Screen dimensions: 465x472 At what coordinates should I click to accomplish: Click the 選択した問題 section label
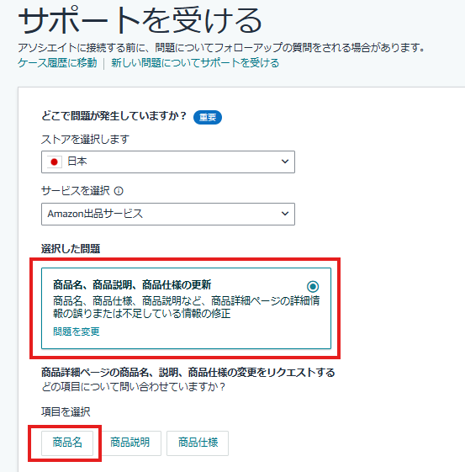pos(71,249)
